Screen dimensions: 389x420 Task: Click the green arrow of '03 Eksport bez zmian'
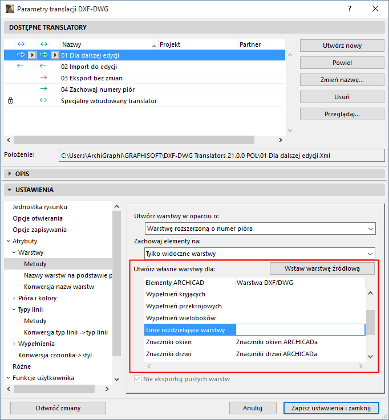(44, 78)
